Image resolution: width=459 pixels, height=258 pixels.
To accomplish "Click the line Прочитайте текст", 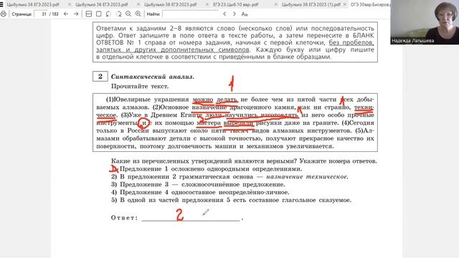I will (x=140, y=86).
